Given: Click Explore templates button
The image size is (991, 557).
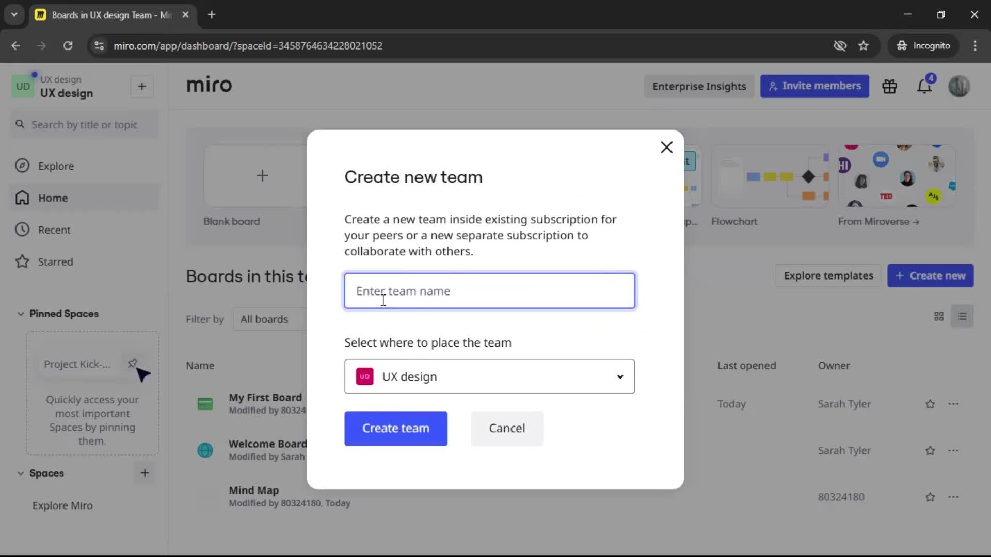Looking at the screenshot, I should [828, 276].
